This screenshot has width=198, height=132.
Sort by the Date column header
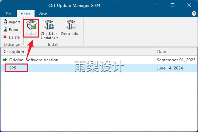click(x=177, y=52)
